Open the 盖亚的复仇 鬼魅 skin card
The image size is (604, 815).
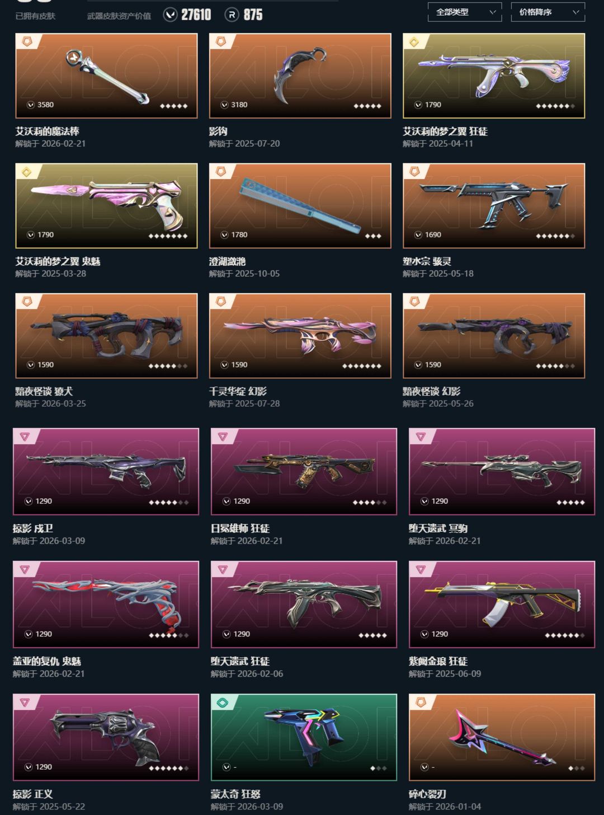click(106, 605)
